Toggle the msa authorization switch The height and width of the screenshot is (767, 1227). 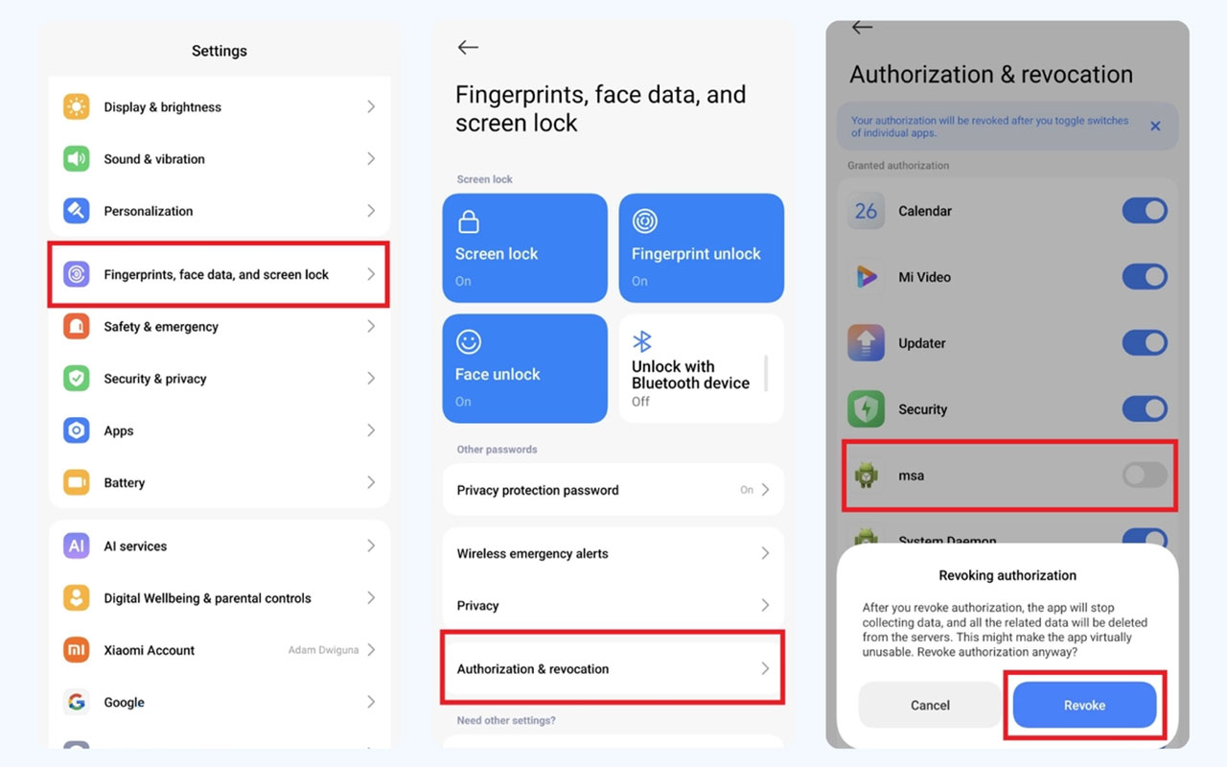[x=1145, y=475]
